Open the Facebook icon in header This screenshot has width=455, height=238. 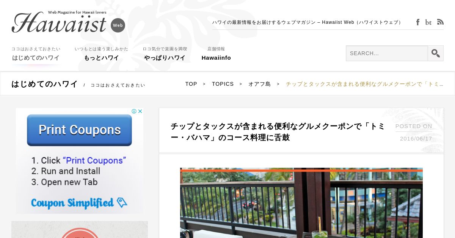tap(418, 22)
